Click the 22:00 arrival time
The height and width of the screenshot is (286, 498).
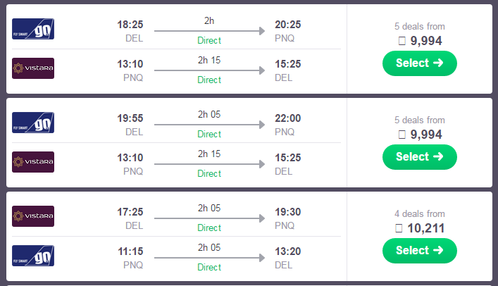click(x=288, y=118)
